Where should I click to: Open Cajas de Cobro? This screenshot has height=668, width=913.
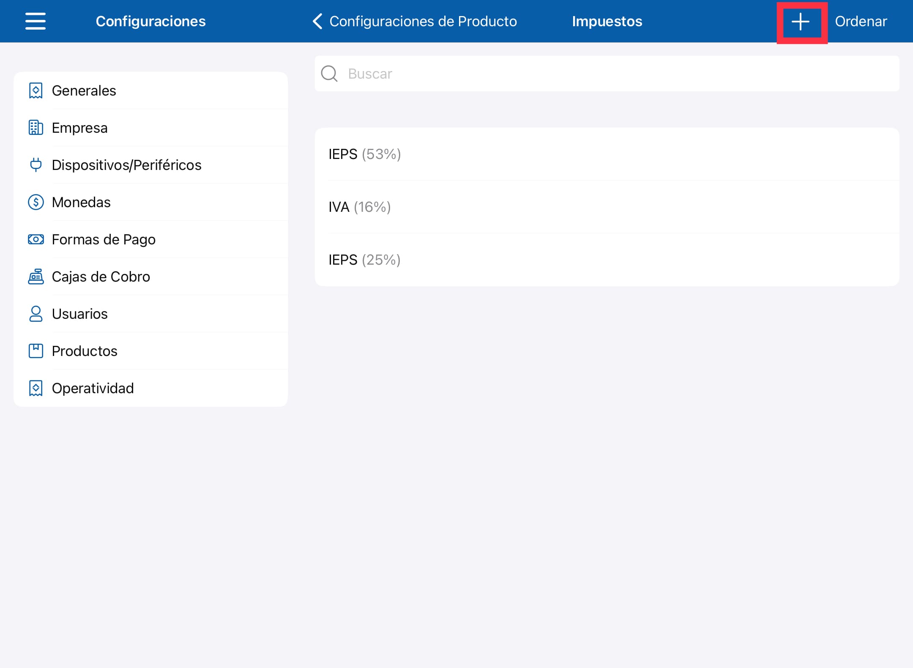(151, 277)
